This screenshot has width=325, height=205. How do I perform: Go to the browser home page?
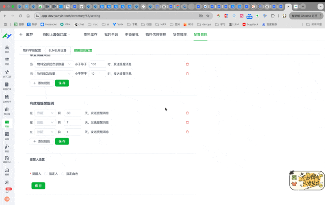[x=28, y=16]
